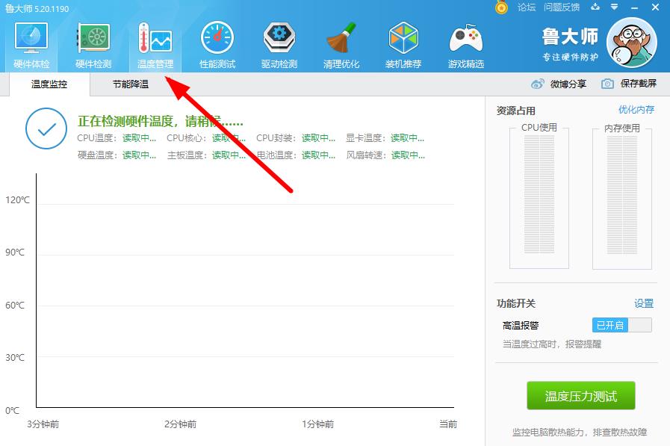This screenshot has height=446, width=670.
Task: Click the 优化内存 memory optimization link
Action: pyautogui.click(x=639, y=108)
